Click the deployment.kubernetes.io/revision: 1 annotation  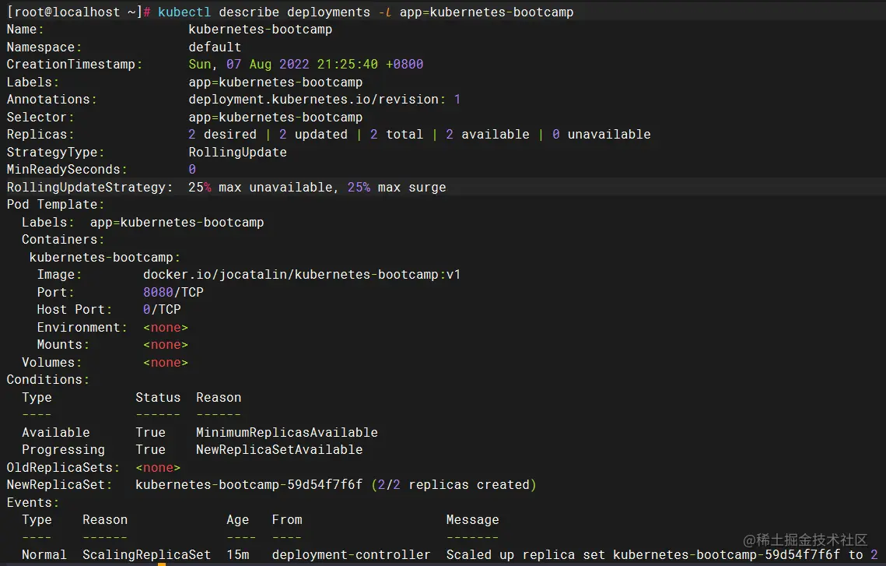coord(324,100)
